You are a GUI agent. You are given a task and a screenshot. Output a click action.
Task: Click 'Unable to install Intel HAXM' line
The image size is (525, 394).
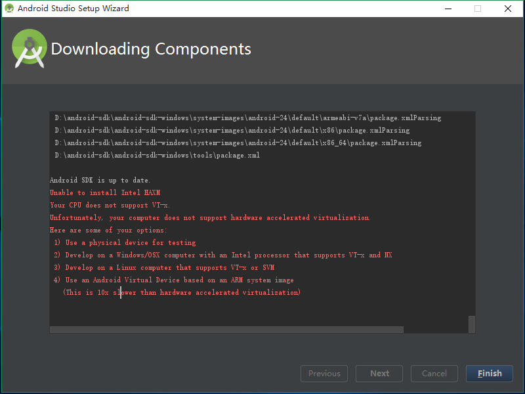point(105,192)
